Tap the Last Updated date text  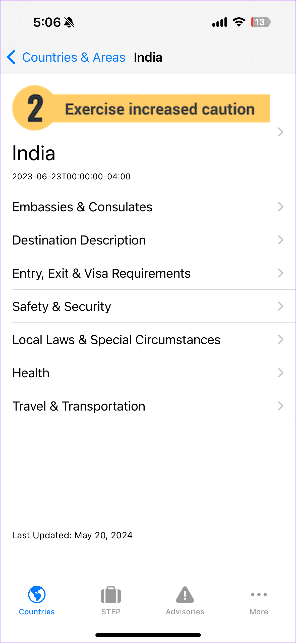(72, 535)
